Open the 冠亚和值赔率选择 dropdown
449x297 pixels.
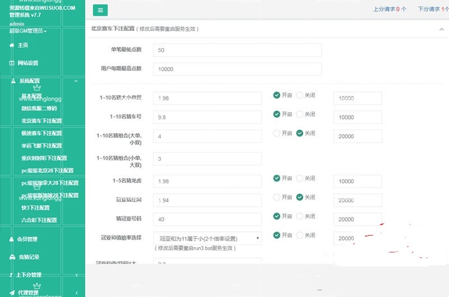coord(207,238)
